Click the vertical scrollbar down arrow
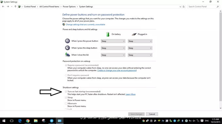The width and height of the screenshot is (222, 124). coord(221,108)
